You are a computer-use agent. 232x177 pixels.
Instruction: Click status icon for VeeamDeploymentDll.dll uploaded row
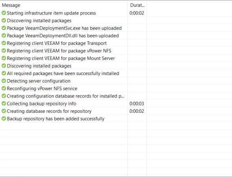pos(4,36)
